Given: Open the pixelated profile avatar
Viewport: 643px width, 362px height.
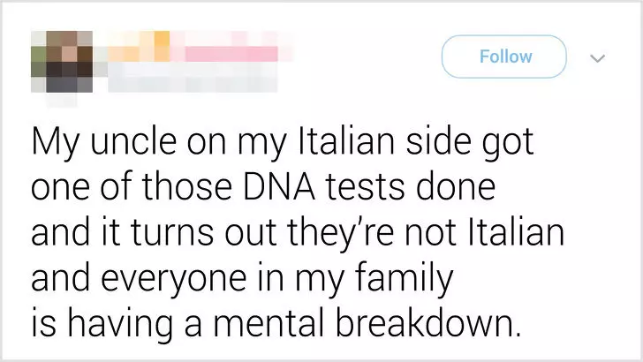Looking at the screenshot, I should [x=62, y=62].
